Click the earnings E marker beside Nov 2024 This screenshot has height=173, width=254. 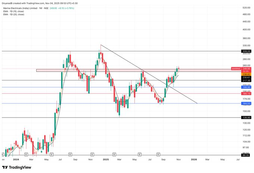[92, 155]
